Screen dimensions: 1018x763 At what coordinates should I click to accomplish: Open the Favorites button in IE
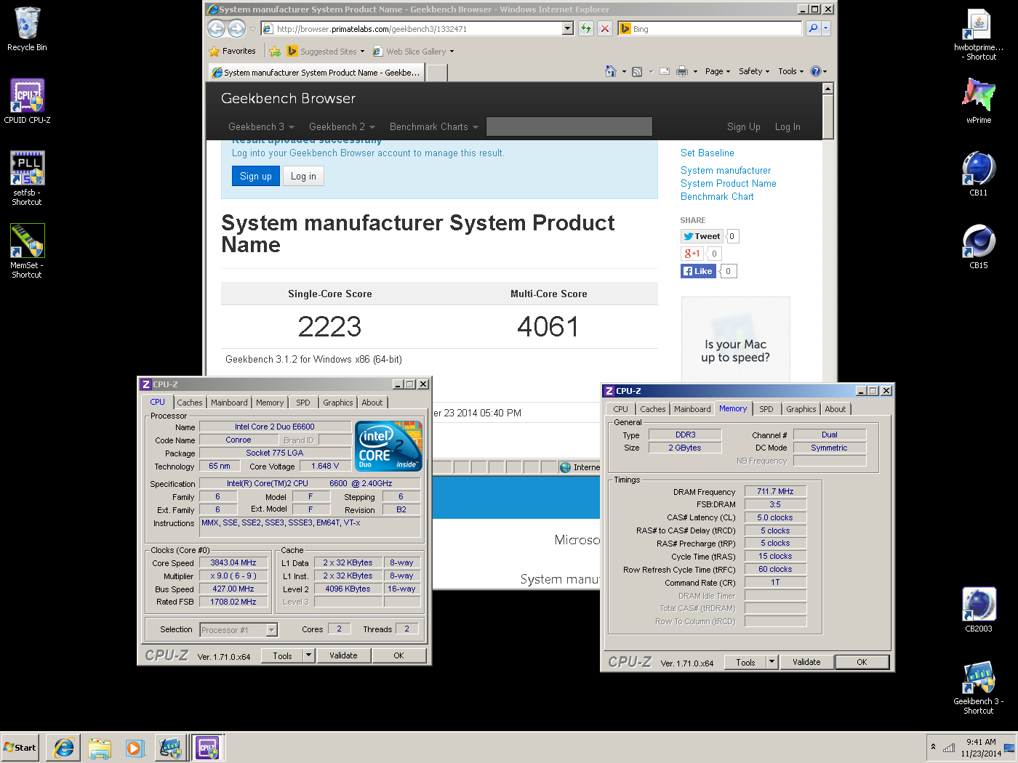click(x=233, y=52)
